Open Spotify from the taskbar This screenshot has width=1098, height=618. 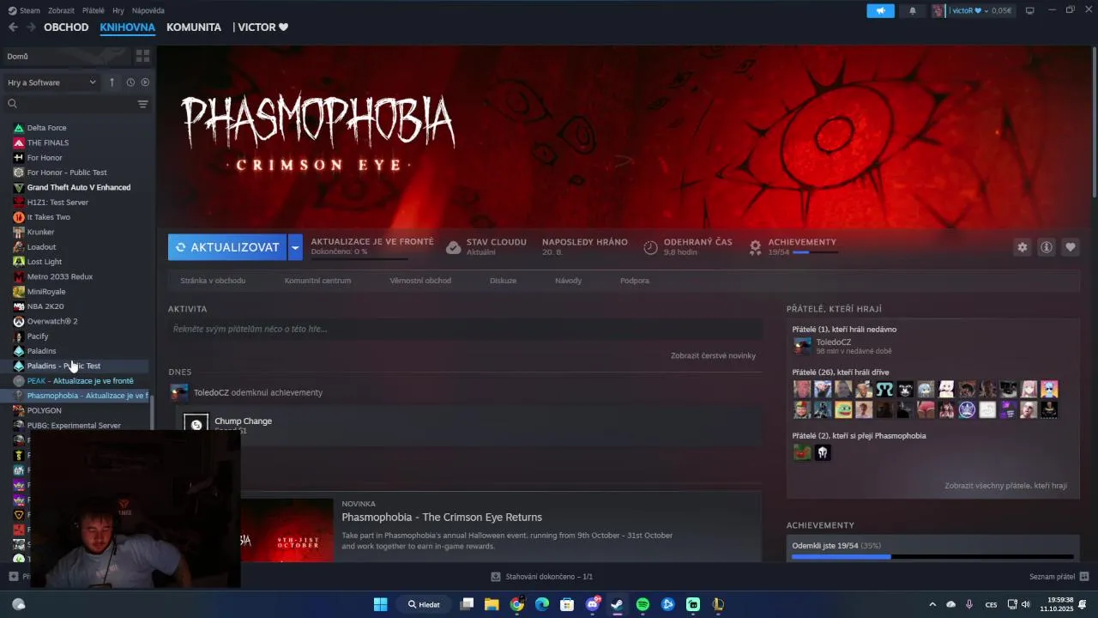(x=643, y=604)
